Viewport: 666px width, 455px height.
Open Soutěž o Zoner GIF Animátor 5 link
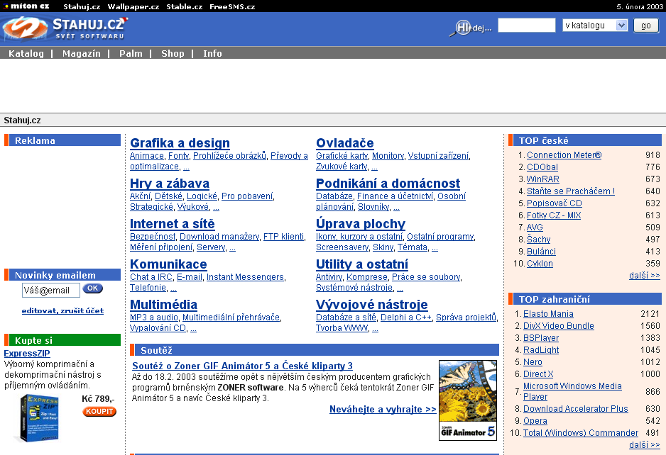coord(242,366)
